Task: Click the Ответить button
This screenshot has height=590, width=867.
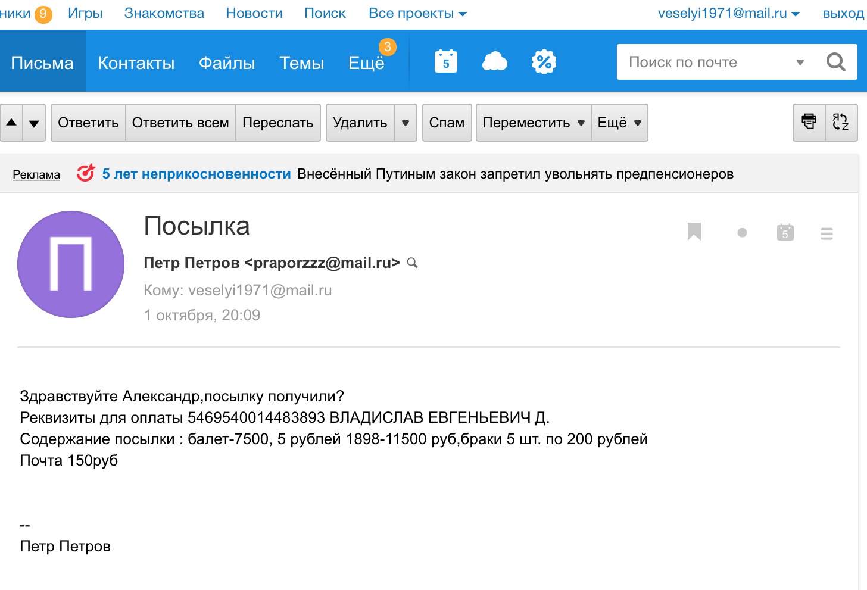Action: pyautogui.click(x=88, y=123)
